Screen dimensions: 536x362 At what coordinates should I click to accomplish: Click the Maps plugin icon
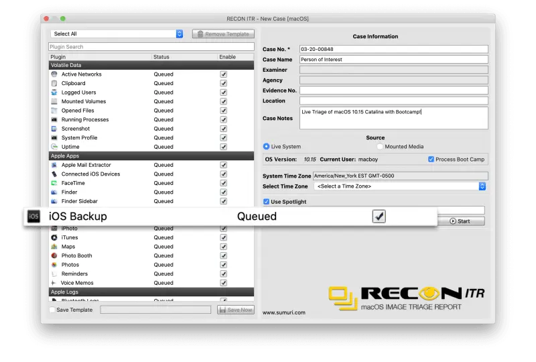[54, 246]
